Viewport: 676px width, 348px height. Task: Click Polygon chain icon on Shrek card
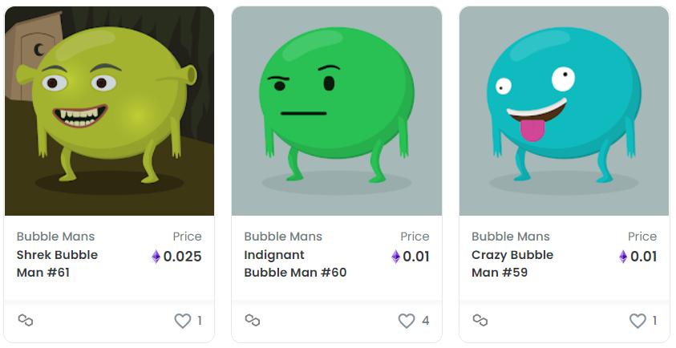[x=26, y=320]
